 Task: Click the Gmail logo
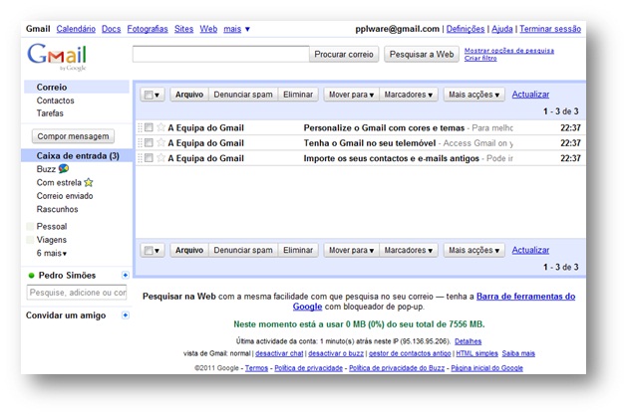click(57, 56)
